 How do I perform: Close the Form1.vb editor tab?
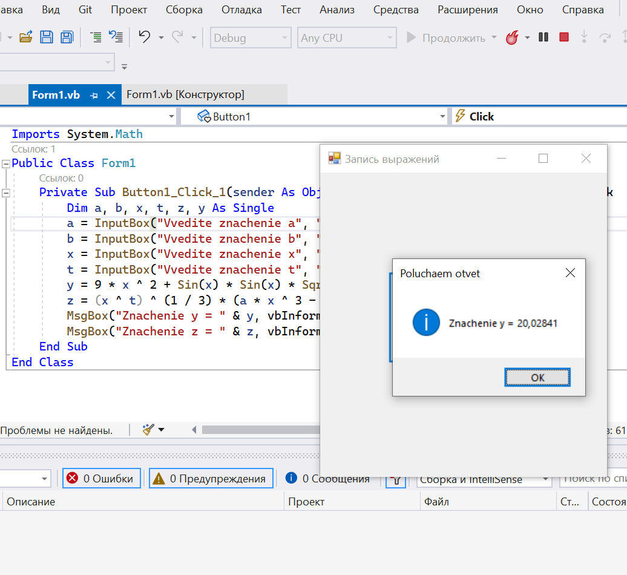(111, 95)
